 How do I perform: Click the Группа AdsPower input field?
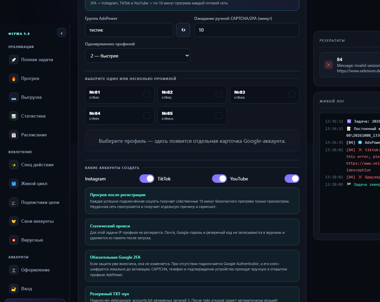coord(129,30)
